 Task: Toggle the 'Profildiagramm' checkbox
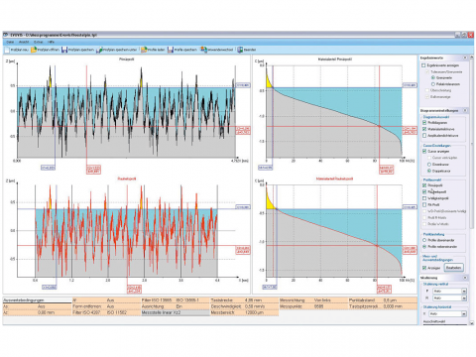(424, 123)
